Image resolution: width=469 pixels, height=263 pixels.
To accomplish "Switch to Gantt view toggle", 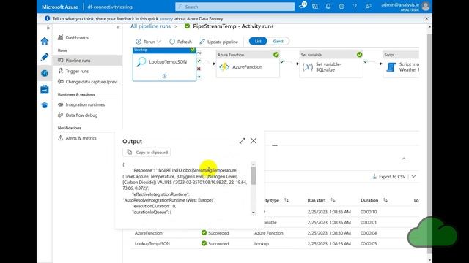I will (x=278, y=41).
